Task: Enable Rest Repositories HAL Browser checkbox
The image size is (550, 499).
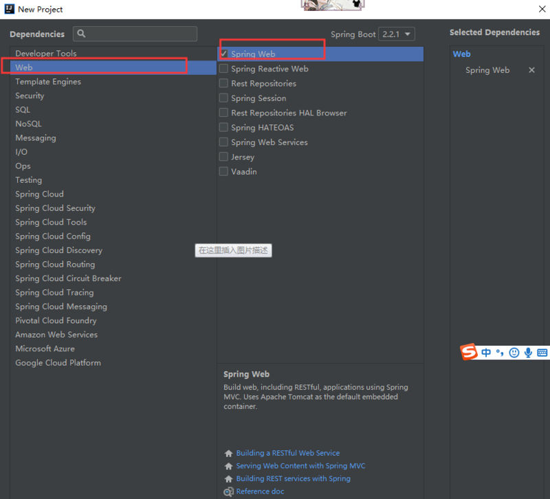Action: click(x=224, y=113)
